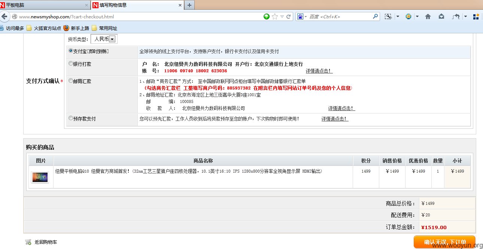Bookmark this page with the star icon
The width and height of the screenshot is (483, 249).
point(275,16)
